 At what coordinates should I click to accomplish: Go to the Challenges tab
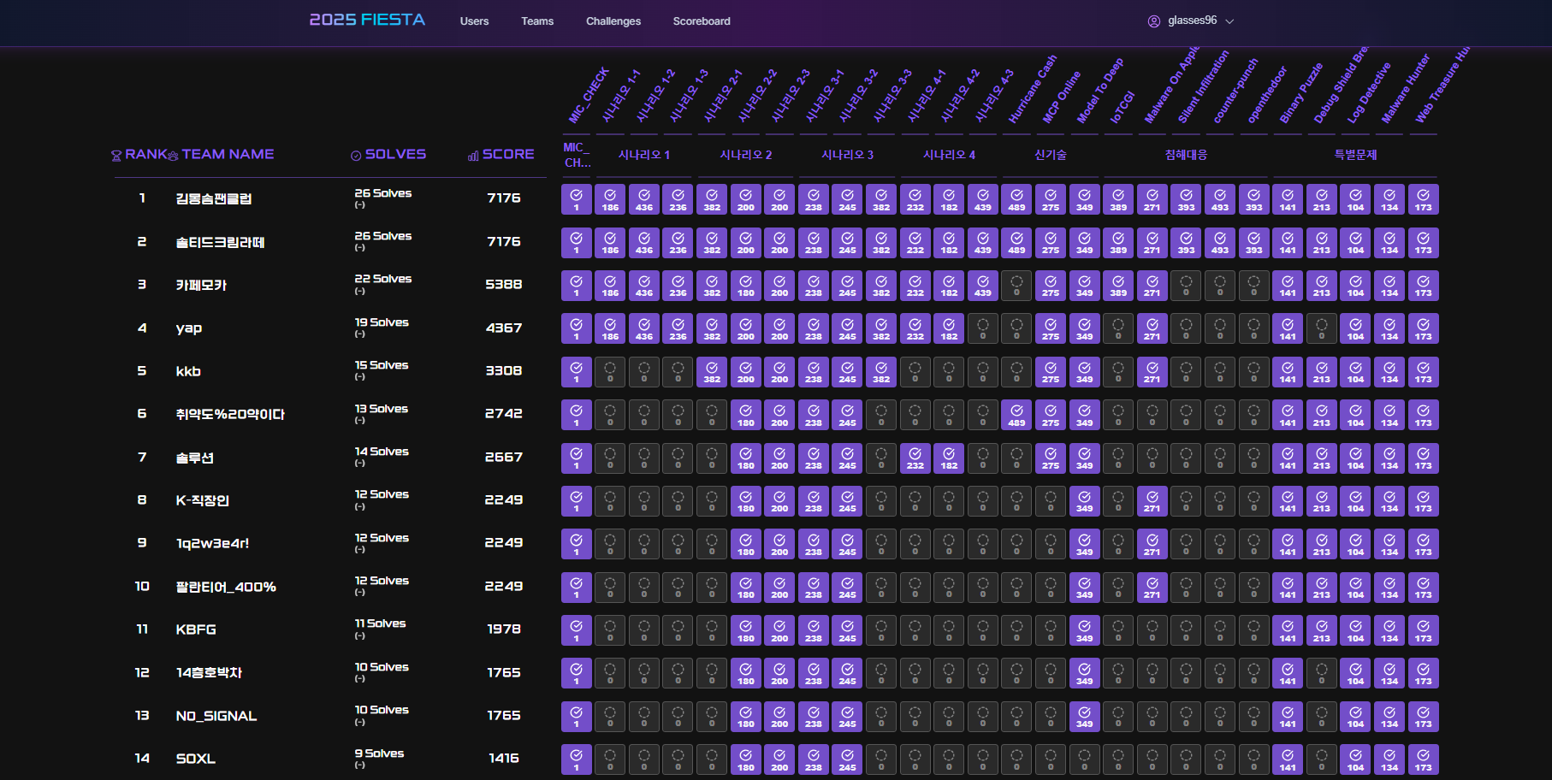(x=613, y=21)
